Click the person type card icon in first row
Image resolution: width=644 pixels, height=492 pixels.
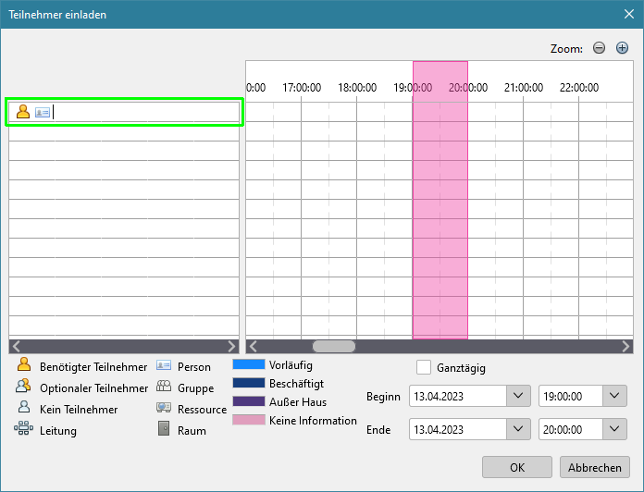[42, 112]
